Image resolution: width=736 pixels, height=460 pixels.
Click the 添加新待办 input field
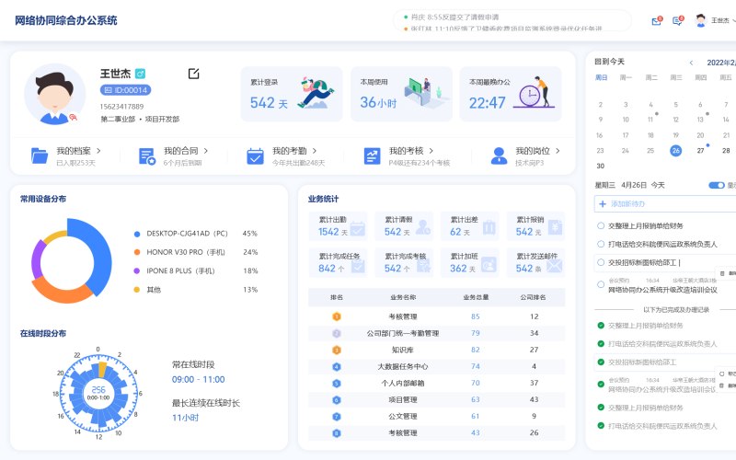[665, 203]
